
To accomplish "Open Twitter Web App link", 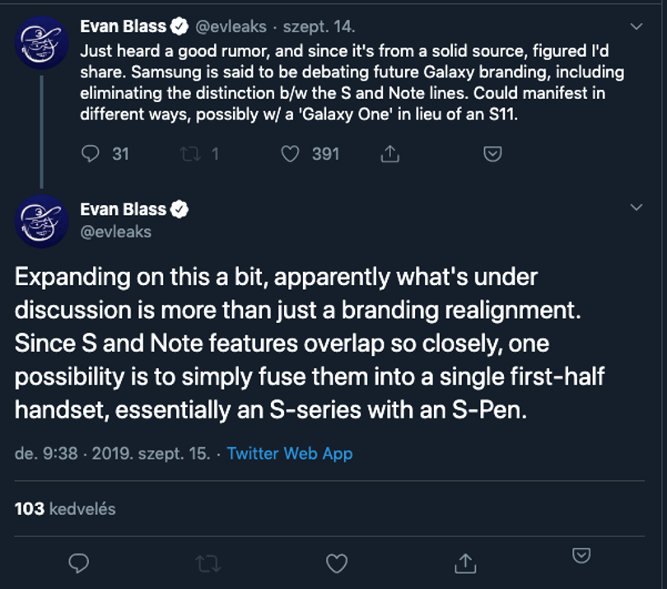I will click(x=290, y=454).
